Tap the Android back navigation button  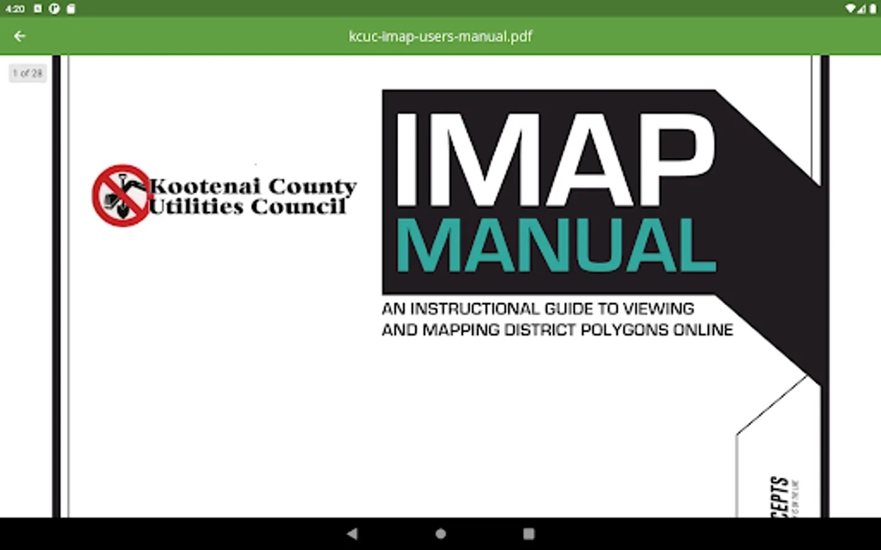tap(352, 533)
